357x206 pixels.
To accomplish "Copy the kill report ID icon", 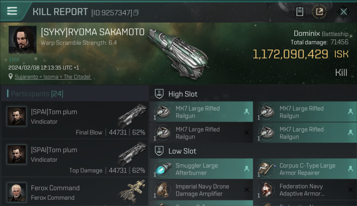I will point(136,12).
